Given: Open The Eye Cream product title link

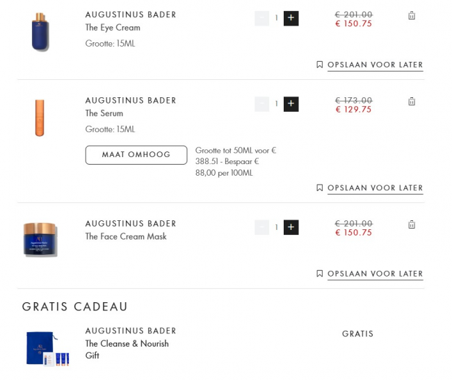Looking at the screenshot, I should click(113, 28).
